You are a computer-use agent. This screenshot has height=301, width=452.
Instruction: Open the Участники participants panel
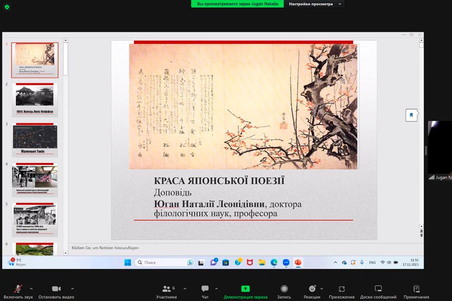pos(166,291)
